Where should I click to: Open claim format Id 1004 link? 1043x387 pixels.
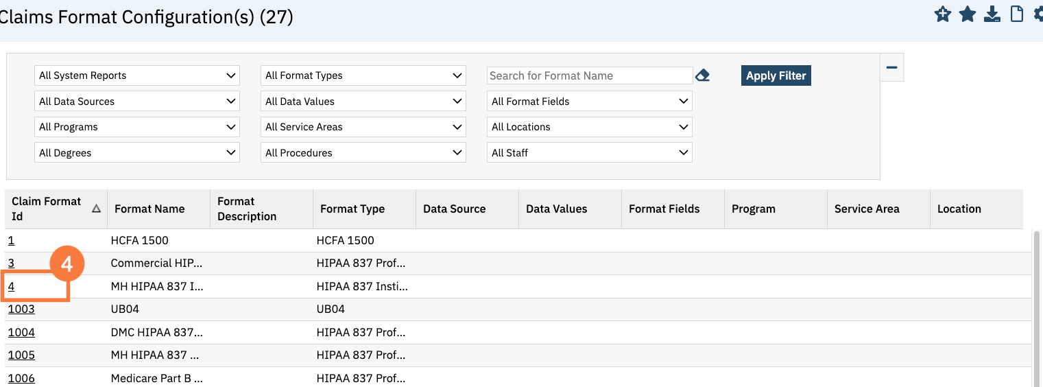point(21,332)
